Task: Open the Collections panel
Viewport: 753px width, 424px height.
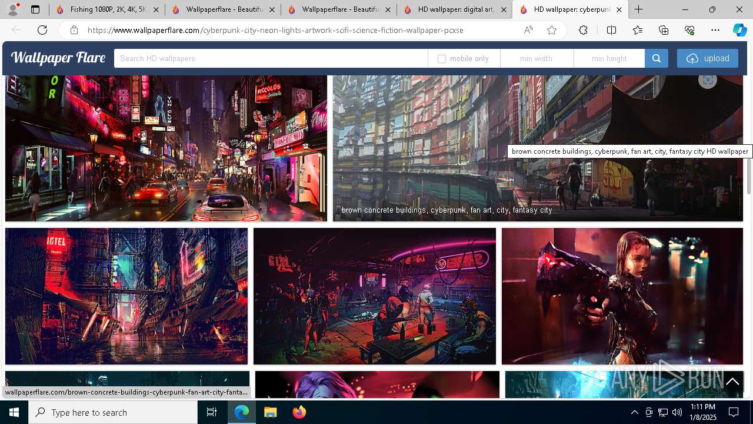Action: point(664,30)
